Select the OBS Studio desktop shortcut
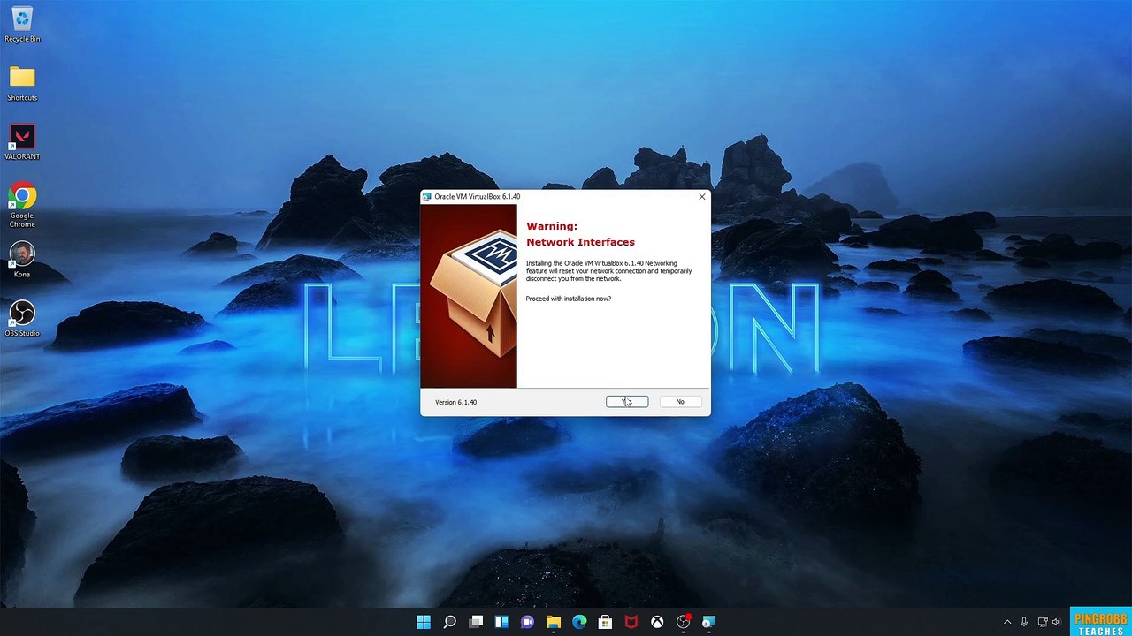Screen dimensions: 1132x636 click(22, 319)
